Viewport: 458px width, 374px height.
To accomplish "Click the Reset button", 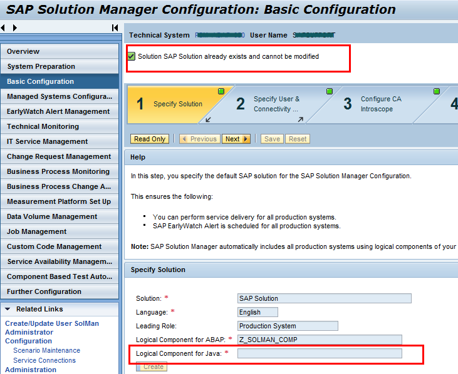I will click(298, 139).
